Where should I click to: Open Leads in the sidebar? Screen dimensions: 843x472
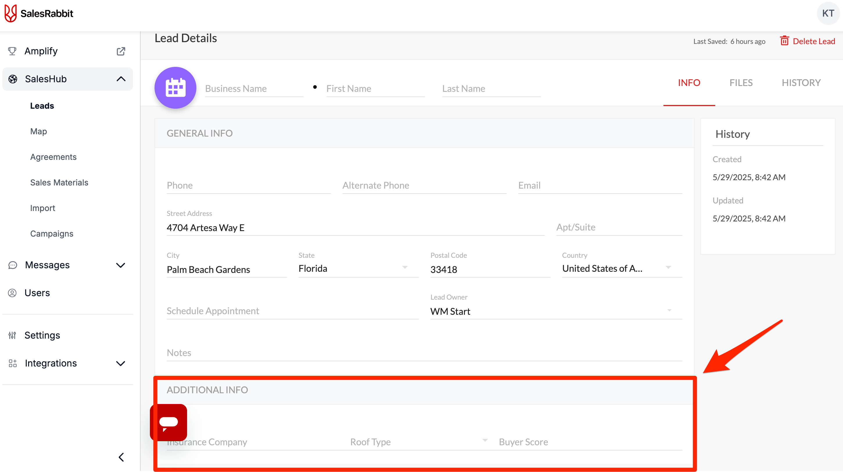tap(42, 106)
